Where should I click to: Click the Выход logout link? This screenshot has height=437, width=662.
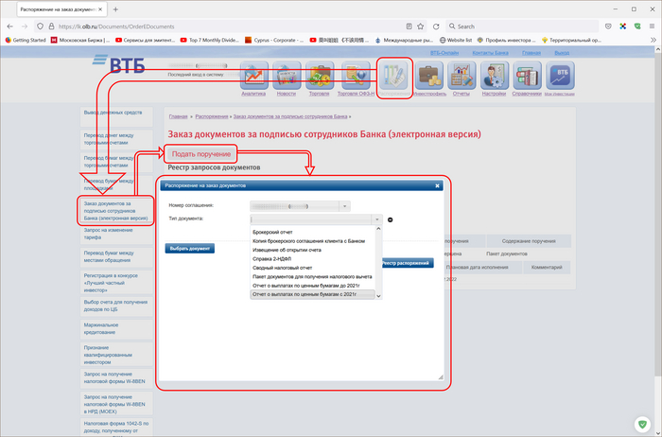(562, 53)
